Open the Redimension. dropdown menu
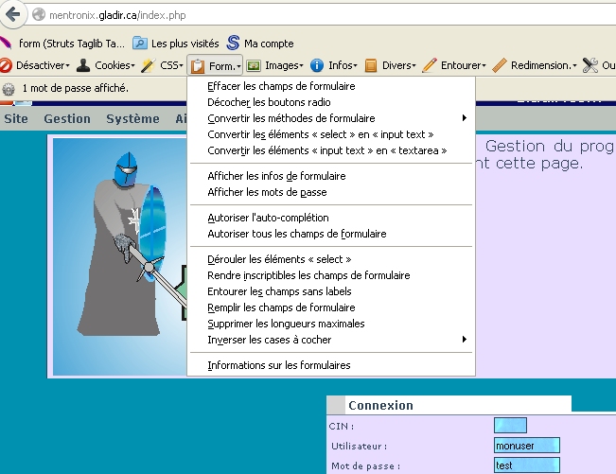616x474 pixels. 544,65
